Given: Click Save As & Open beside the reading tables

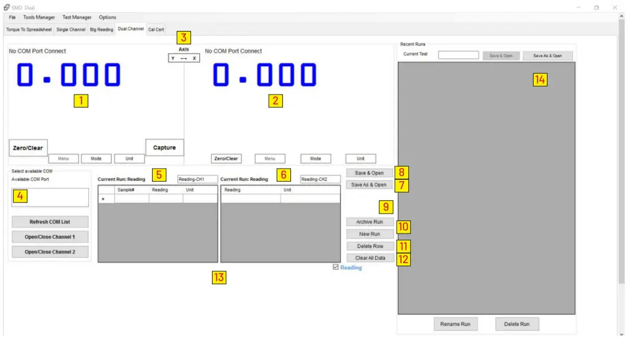Looking at the screenshot, I should click(369, 185).
